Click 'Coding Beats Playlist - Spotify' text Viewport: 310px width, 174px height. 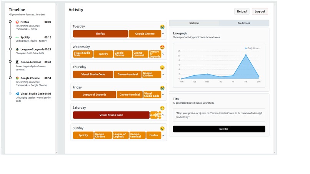(31, 41)
